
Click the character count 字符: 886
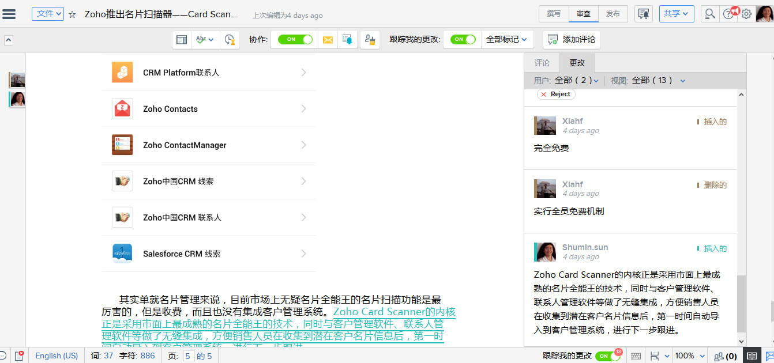137,356
